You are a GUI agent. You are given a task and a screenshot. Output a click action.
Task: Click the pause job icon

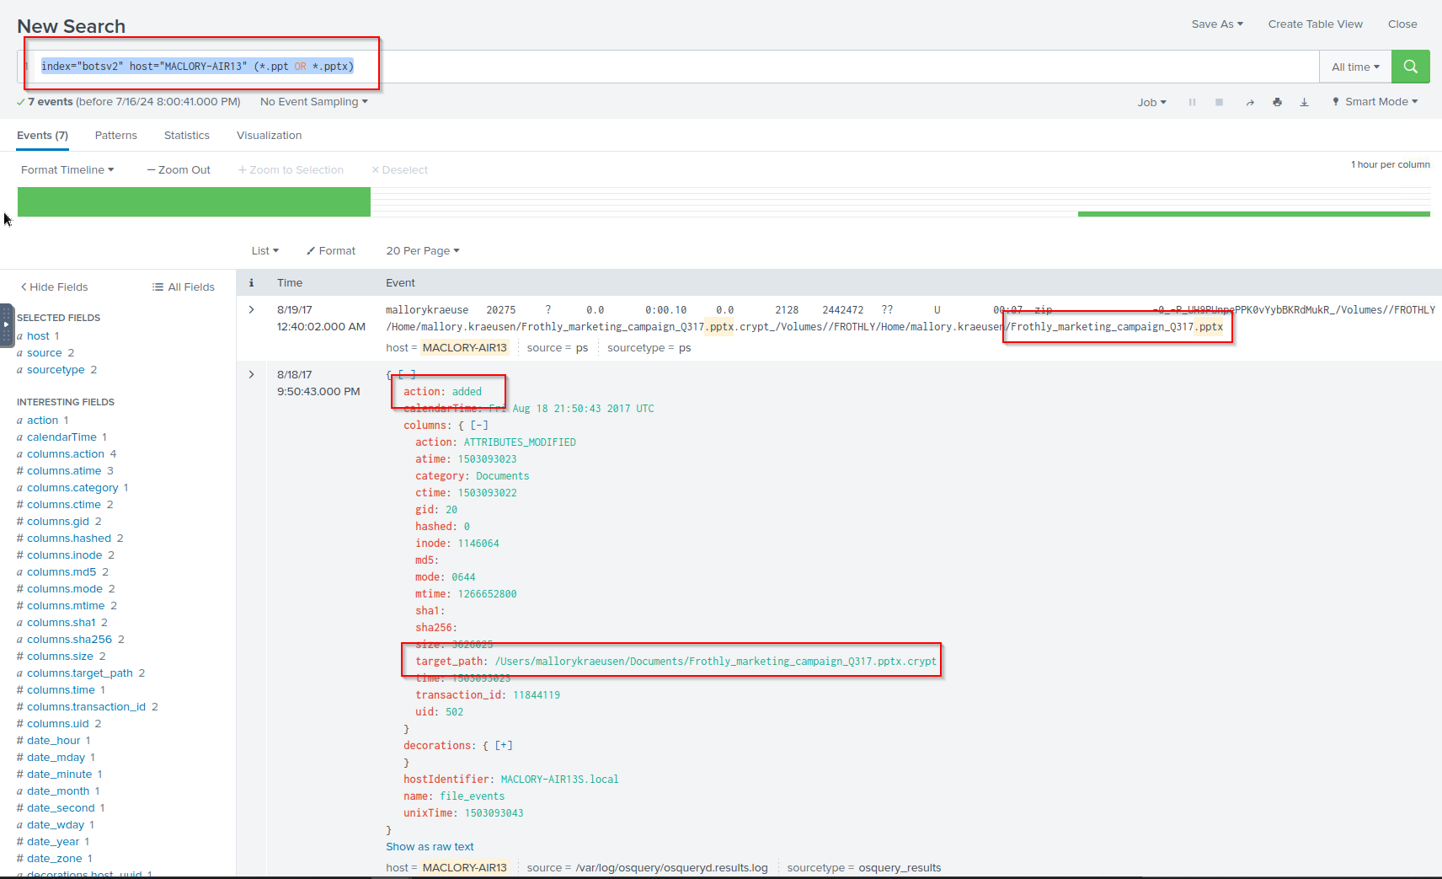point(1192,102)
